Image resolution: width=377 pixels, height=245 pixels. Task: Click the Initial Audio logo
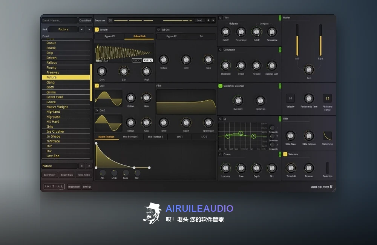(x=54, y=187)
